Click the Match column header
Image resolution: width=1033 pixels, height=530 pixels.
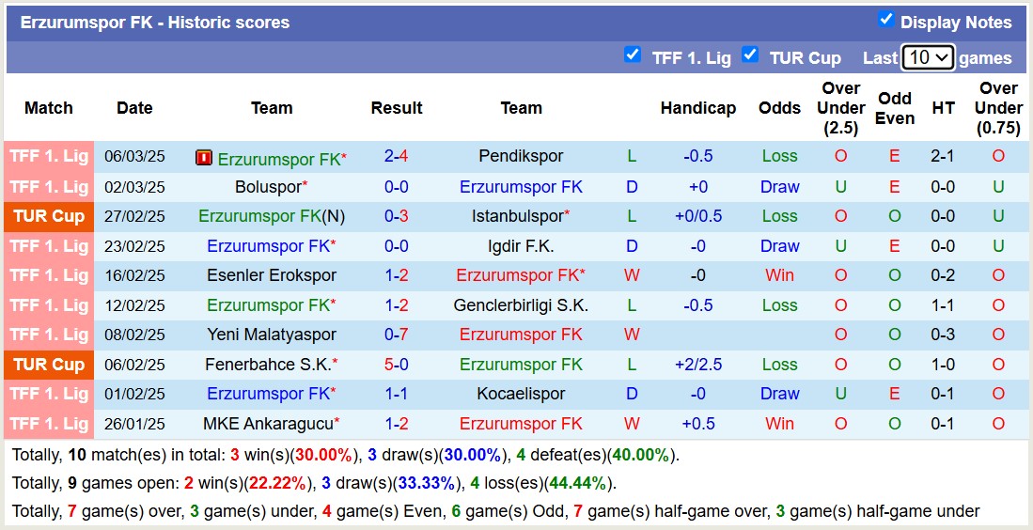pos(49,108)
